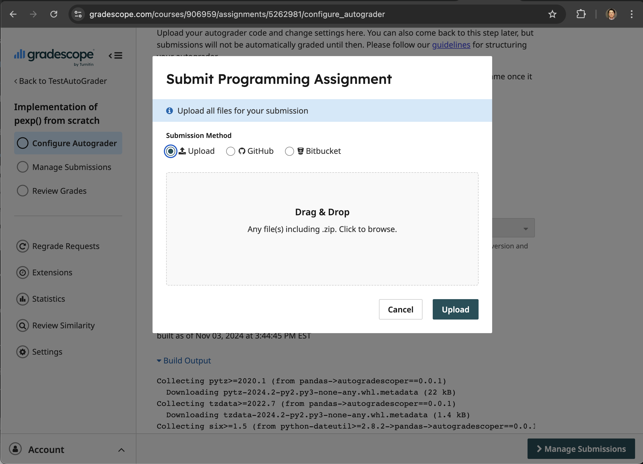This screenshot has width=643, height=464.
Task: Open the Chrome browser menu
Action: [x=632, y=14]
